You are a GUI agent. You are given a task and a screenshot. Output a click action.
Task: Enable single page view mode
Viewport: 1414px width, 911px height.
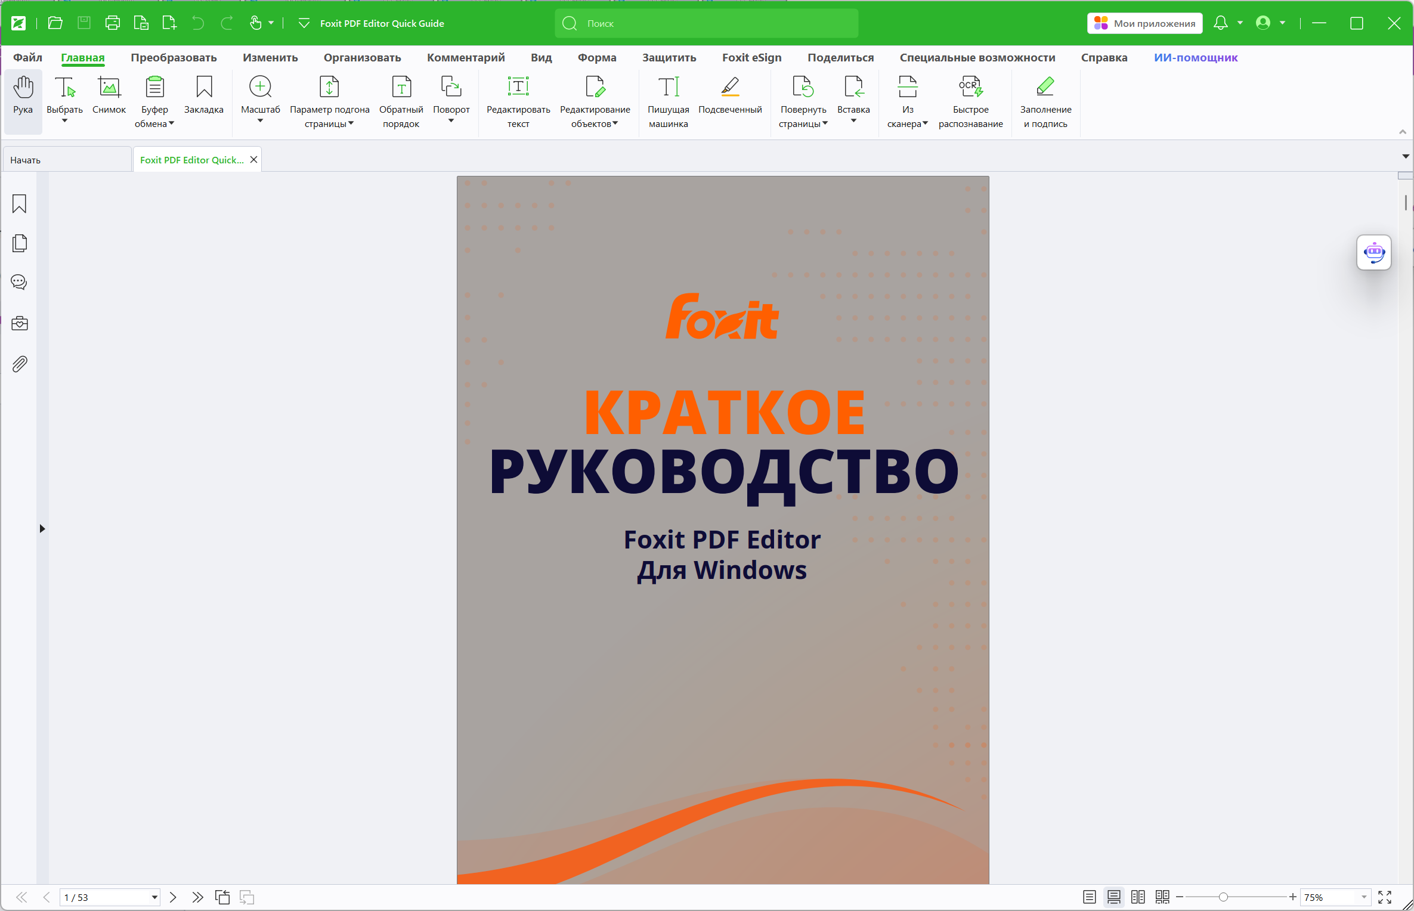[1089, 897]
